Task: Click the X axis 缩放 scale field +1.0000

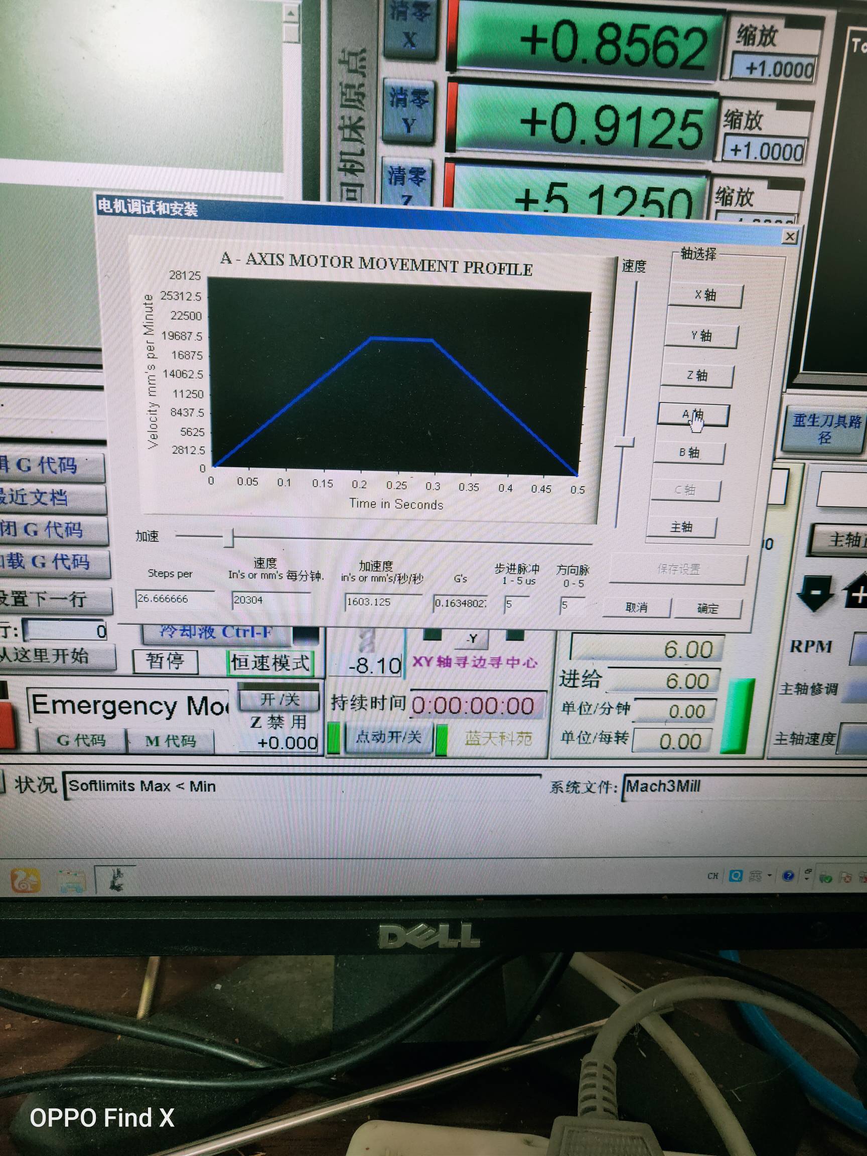Action: coord(774,68)
